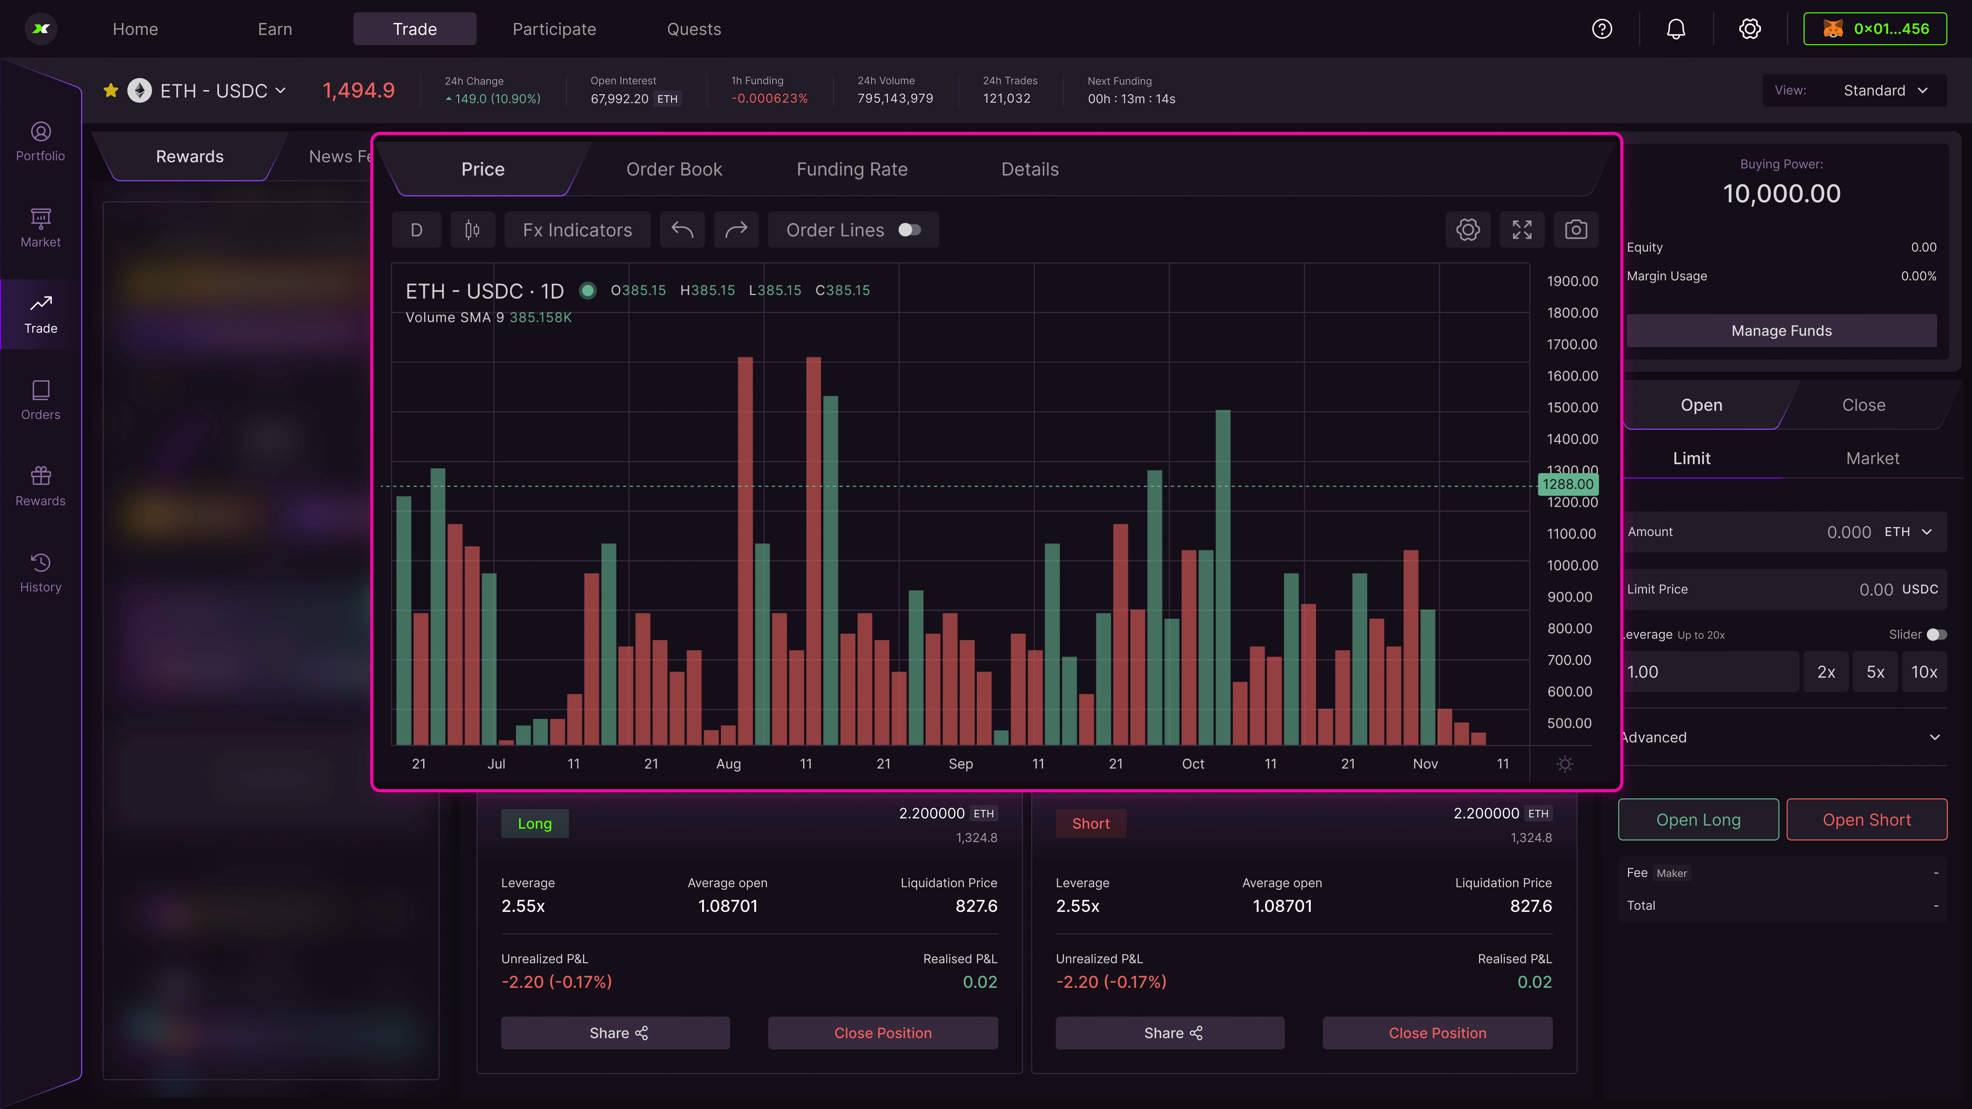Click the leverage value 1.00 field
Viewport: 1972px width, 1109px height.
point(1709,672)
